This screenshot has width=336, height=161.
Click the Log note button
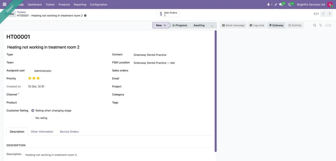pos(257,25)
